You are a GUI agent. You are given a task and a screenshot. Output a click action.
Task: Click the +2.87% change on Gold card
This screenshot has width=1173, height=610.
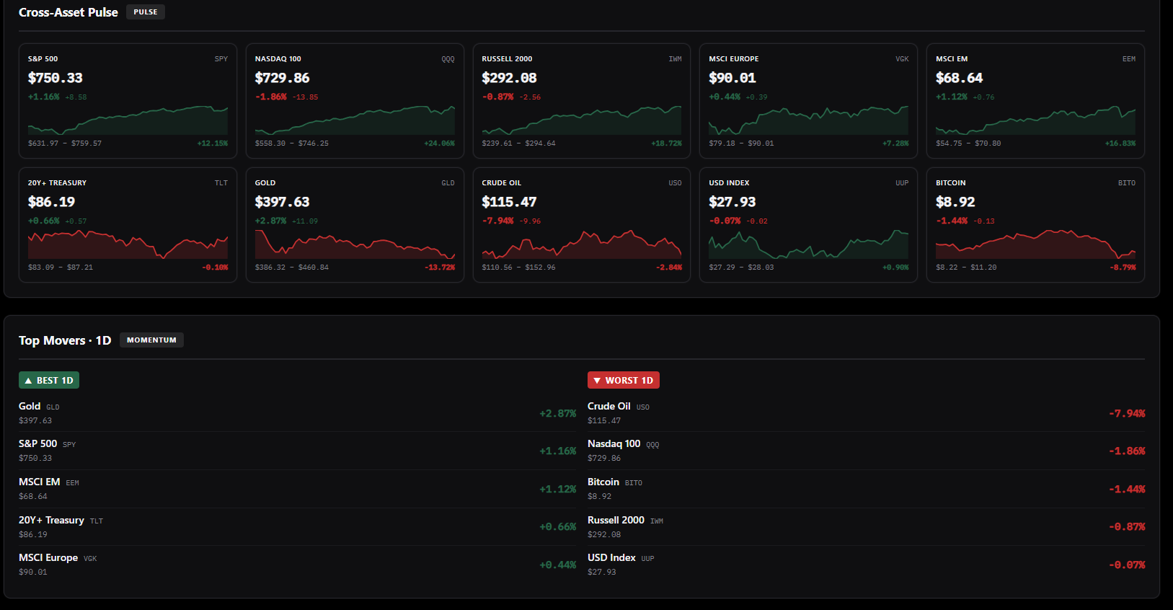click(271, 221)
